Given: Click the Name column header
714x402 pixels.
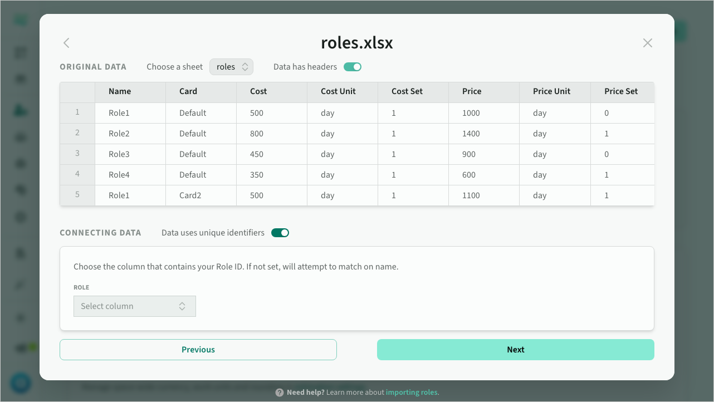Looking at the screenshot, I should pyautogui.click(x=120, y=91).
